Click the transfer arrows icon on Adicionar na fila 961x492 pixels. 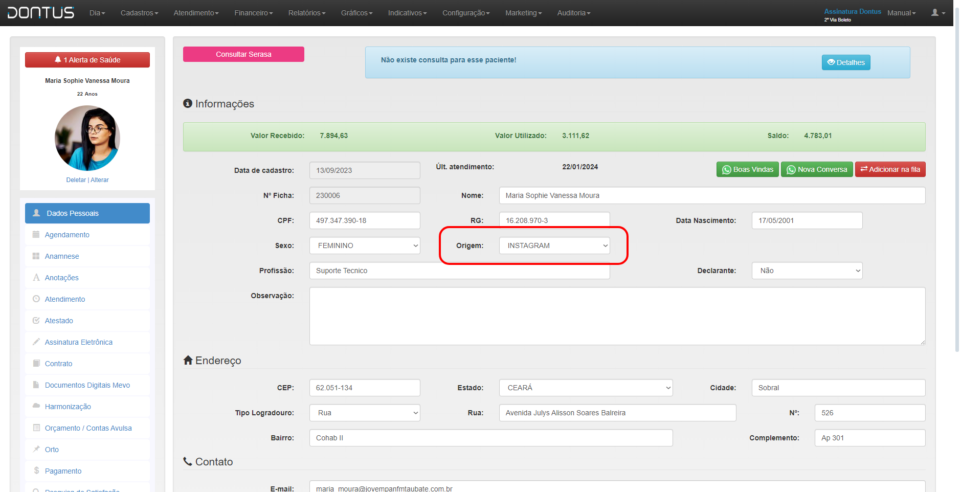point(864,169)
